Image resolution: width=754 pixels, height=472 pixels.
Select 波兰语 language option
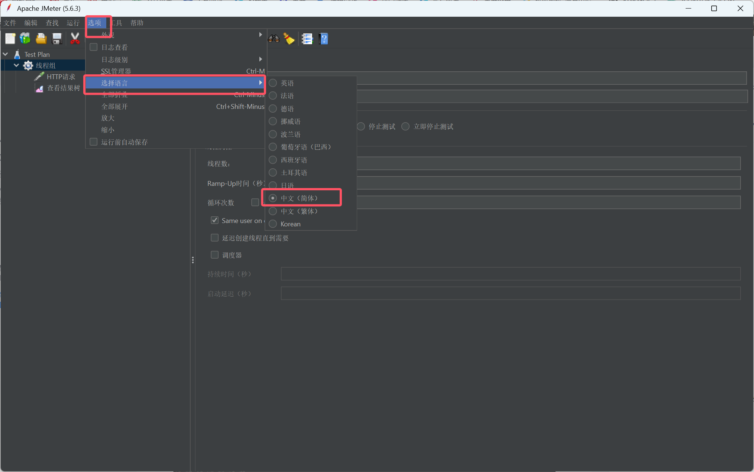[x=273, y=134]
